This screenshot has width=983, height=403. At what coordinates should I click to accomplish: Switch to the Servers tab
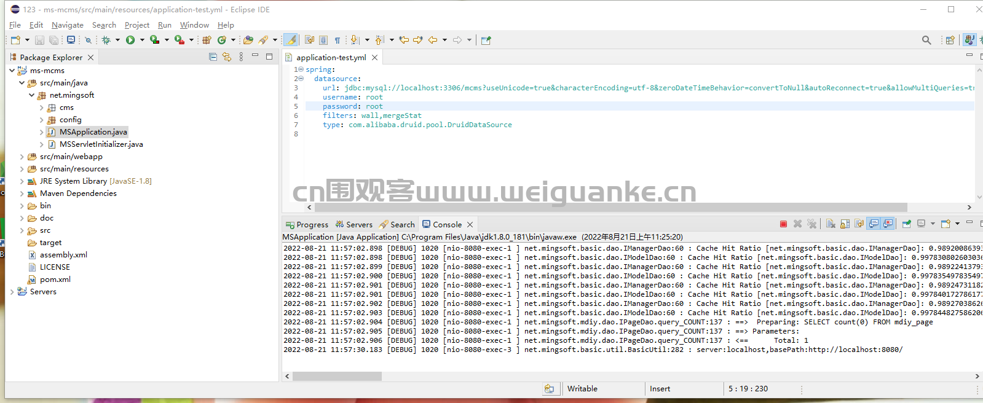(x=354, y=225)
